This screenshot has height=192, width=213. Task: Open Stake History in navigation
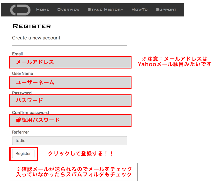(106, 10)
